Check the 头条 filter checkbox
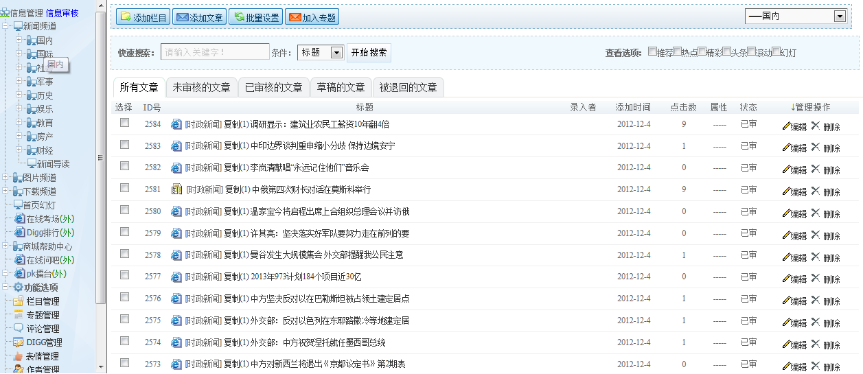Image resolution: width=863 pixels, height=374 pixels. click(726, 51)
